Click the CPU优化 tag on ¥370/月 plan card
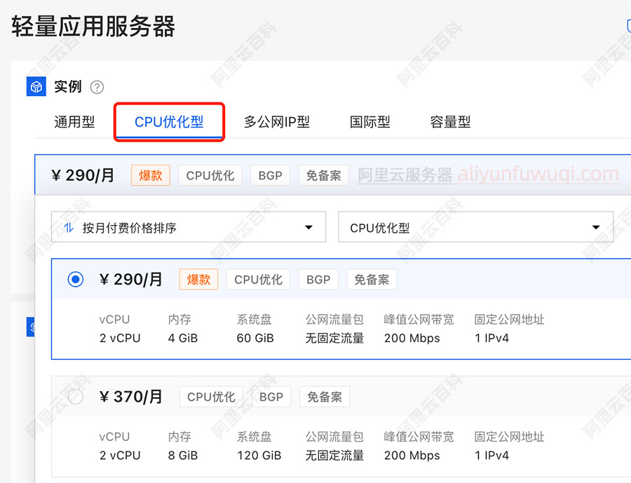The width and height of the screenshot is (631, 483). [x=211, y=397]
